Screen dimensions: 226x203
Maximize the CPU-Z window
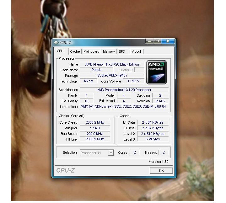(x=157, y=41)
